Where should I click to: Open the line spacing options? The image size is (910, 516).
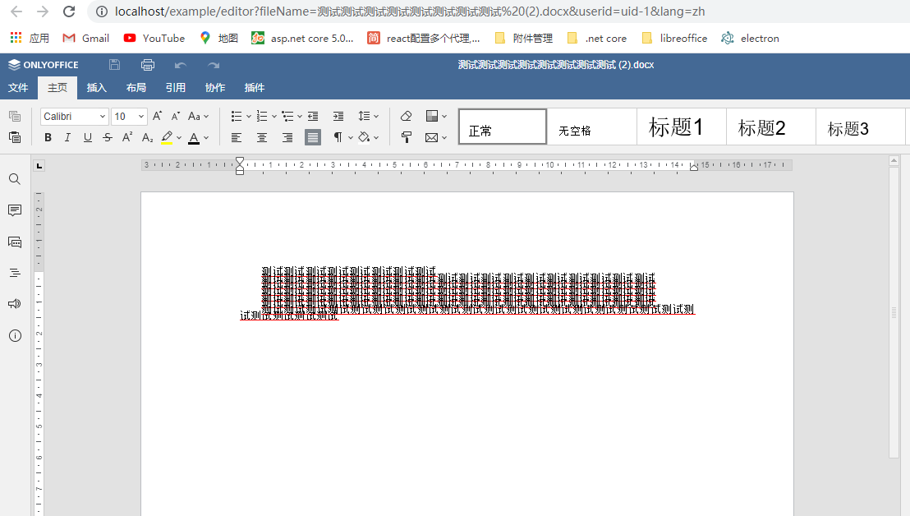click(x=368, y=116)
